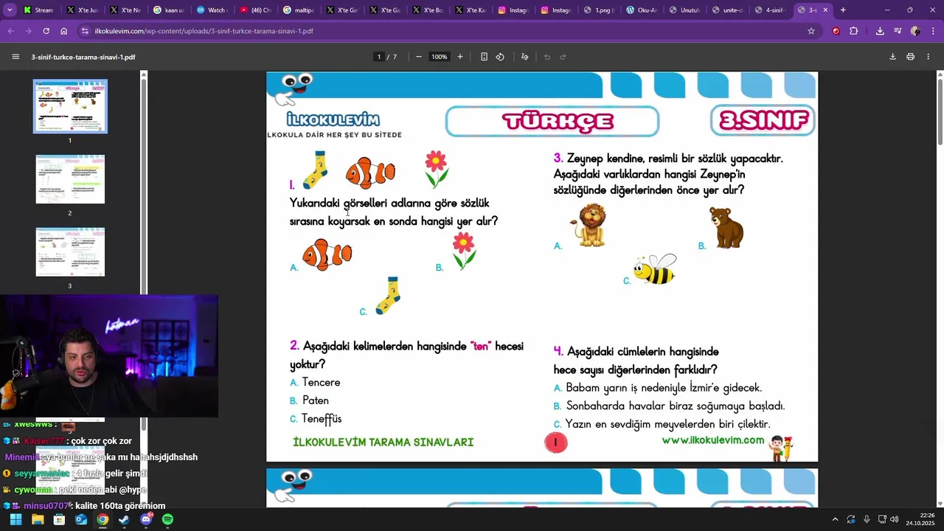
Task: Open File Explorer from taskbar
Action: coord(38,519)
